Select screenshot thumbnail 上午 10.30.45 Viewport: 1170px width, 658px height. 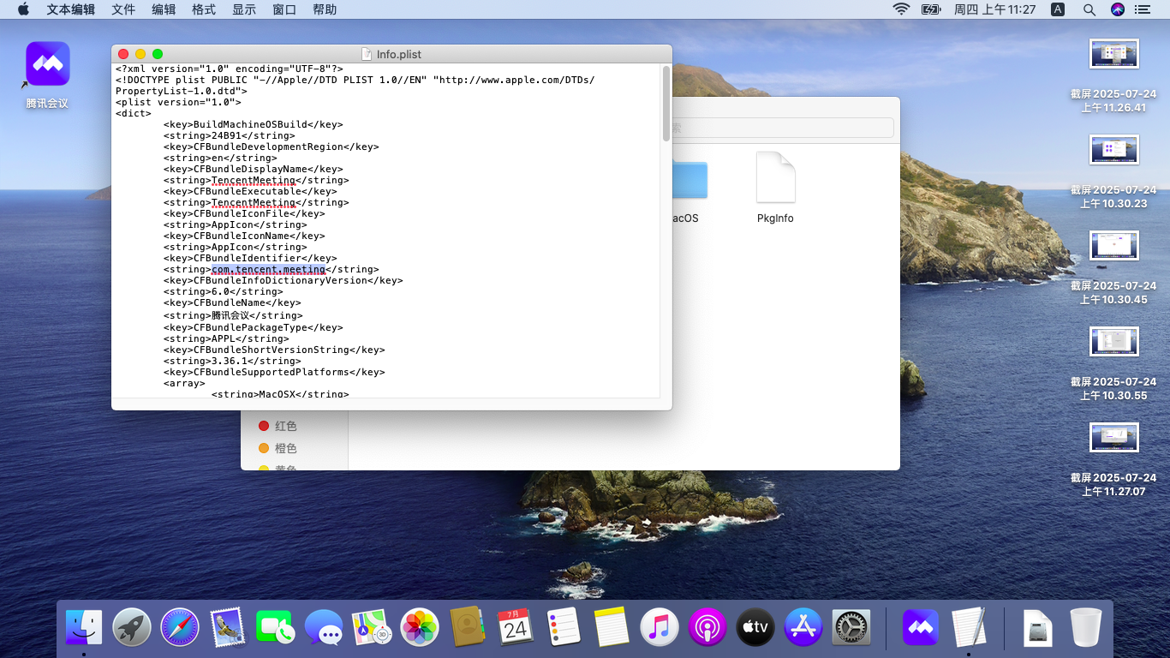tap(1113, 245)
